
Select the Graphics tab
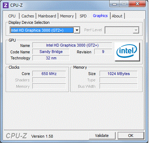pos(100,16)
